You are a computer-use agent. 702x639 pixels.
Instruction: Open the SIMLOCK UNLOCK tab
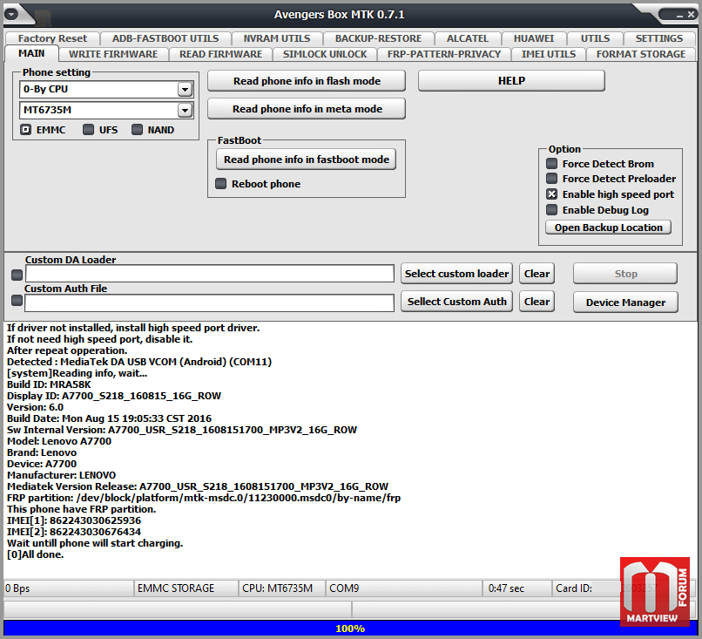click(325, 54)
